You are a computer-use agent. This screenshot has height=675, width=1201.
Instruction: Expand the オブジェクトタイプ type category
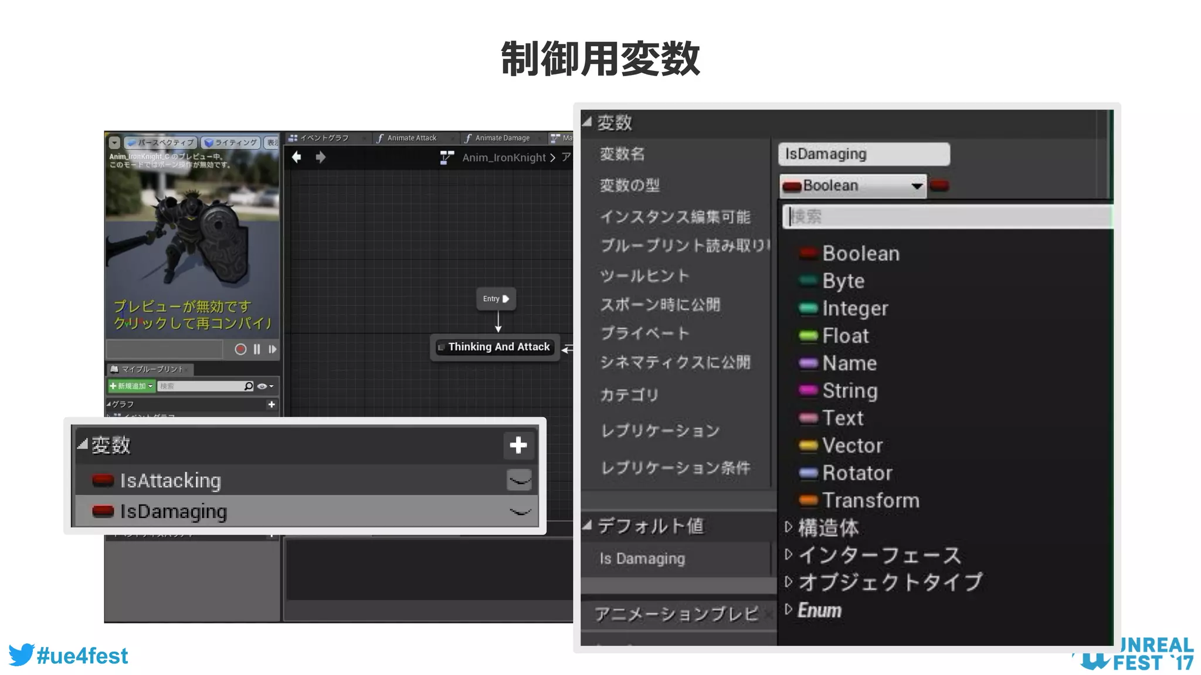tap(789, 581)
